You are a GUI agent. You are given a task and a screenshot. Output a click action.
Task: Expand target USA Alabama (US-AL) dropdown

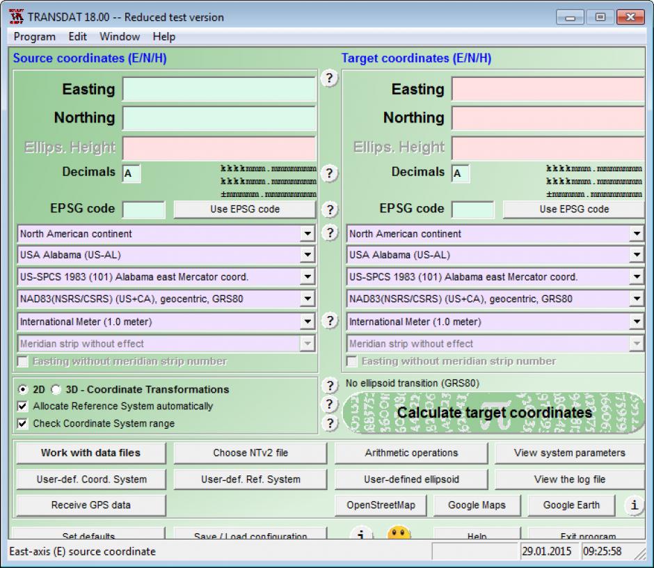(x=636, y=255)
